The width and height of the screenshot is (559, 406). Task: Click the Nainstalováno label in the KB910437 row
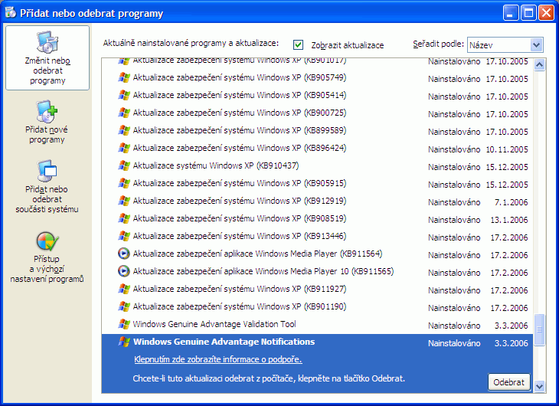pyautogui.click(x=454, y=167)
